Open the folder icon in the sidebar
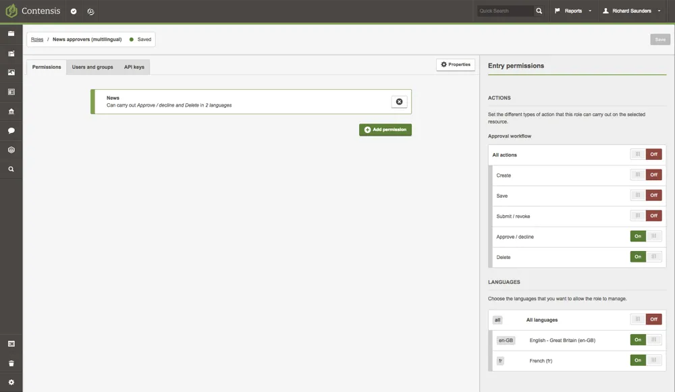This screenshot has width=675, height=392. [x=11, y=34]
